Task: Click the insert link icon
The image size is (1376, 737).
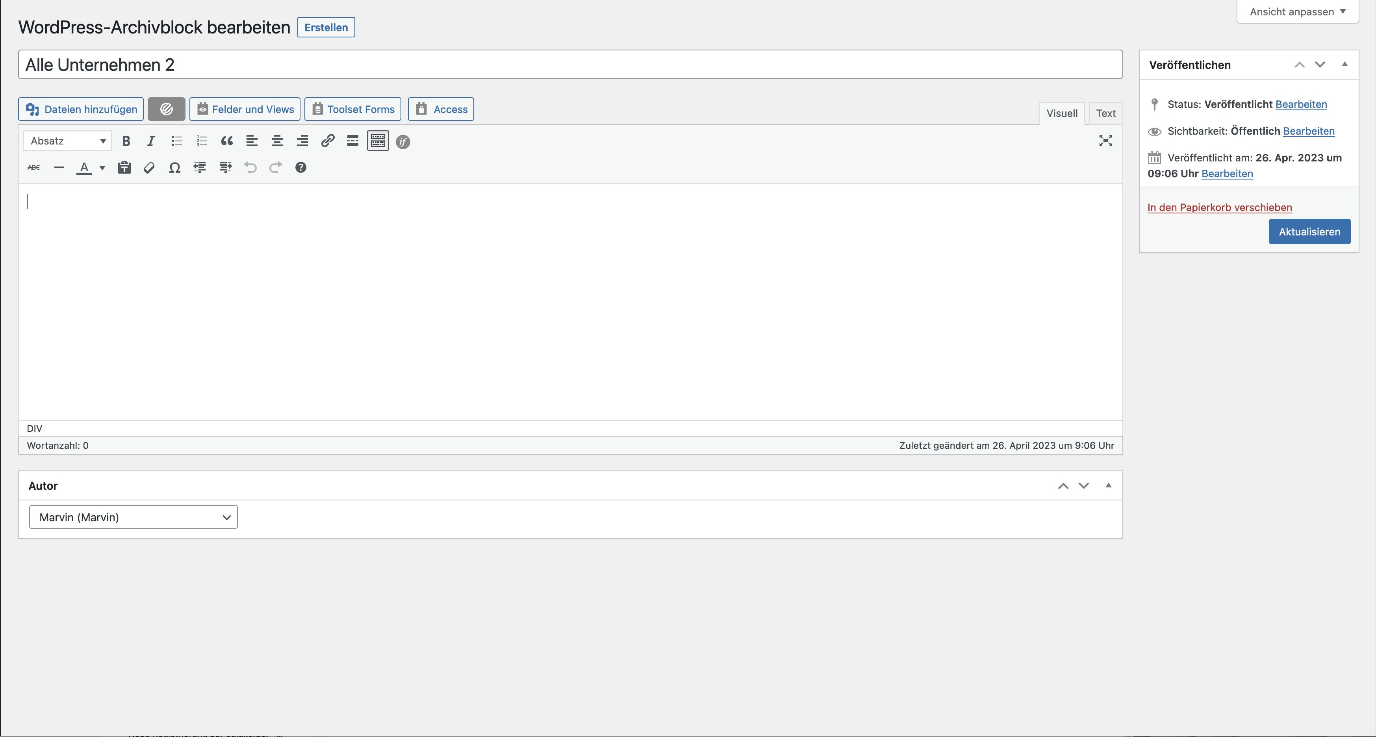Action: click(327, 141)
